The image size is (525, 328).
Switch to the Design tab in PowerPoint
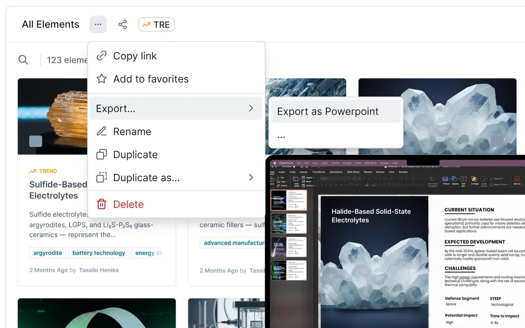click(304, 172)
